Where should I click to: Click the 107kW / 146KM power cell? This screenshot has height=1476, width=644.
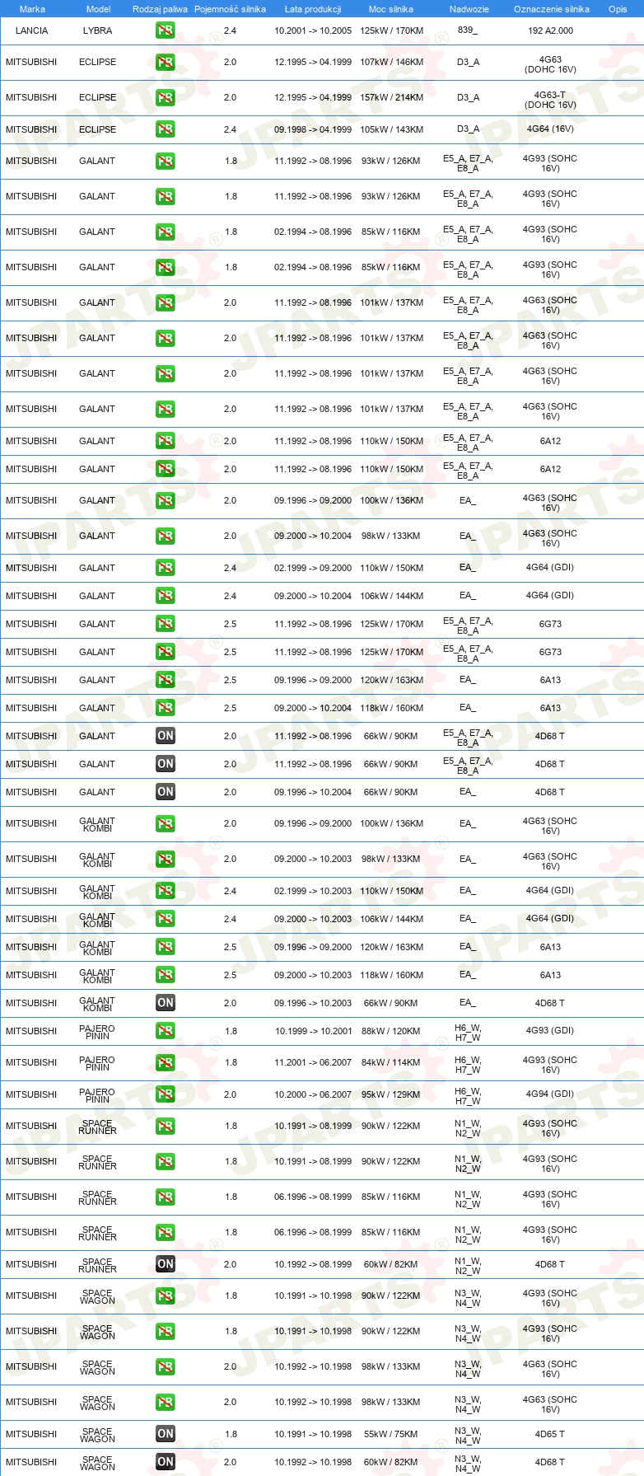[392, 63]
